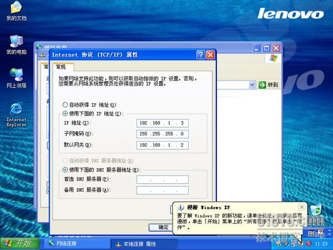The width and height of the screenshot is (333, 250).
Task: Click the 备用 DNS 服务器 field
Action: (163, 190)
